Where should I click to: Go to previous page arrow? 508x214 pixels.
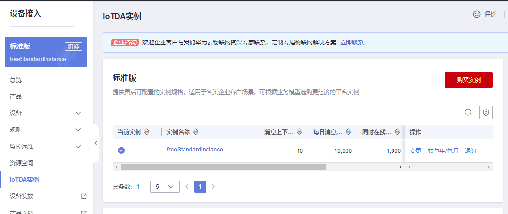point(187,187)
